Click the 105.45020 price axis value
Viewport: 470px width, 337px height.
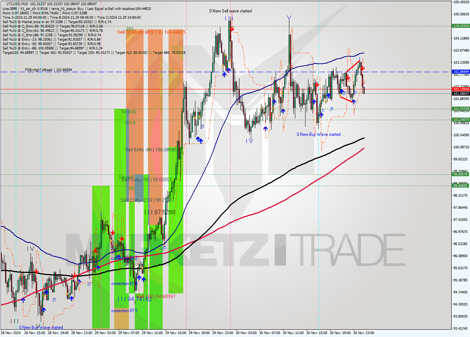[x=461, y=2]
